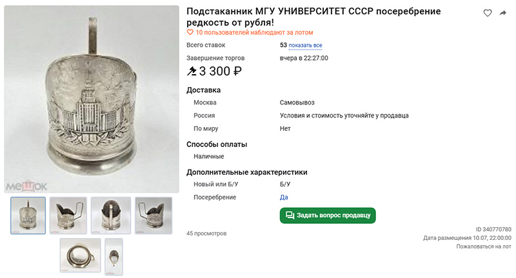The width and height of the screenshot is (516, 278).
Task: Click the 10 watchers notice text
Action: [254, 32]
